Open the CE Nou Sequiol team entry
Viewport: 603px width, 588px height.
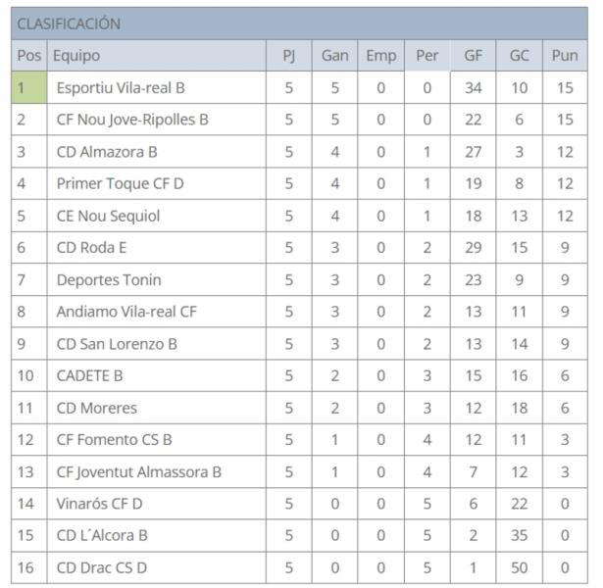(108, 216)
